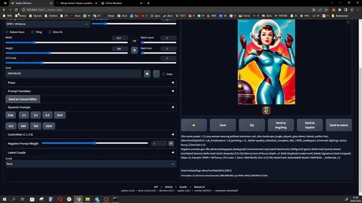The image size is (362, 203).
Task: Click the Reload UI footer link
Action: pos(199,187)
